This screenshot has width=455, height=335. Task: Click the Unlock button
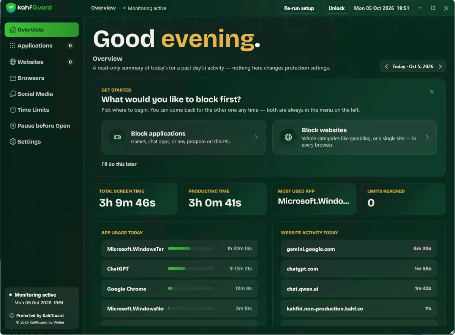coord(337,8)
